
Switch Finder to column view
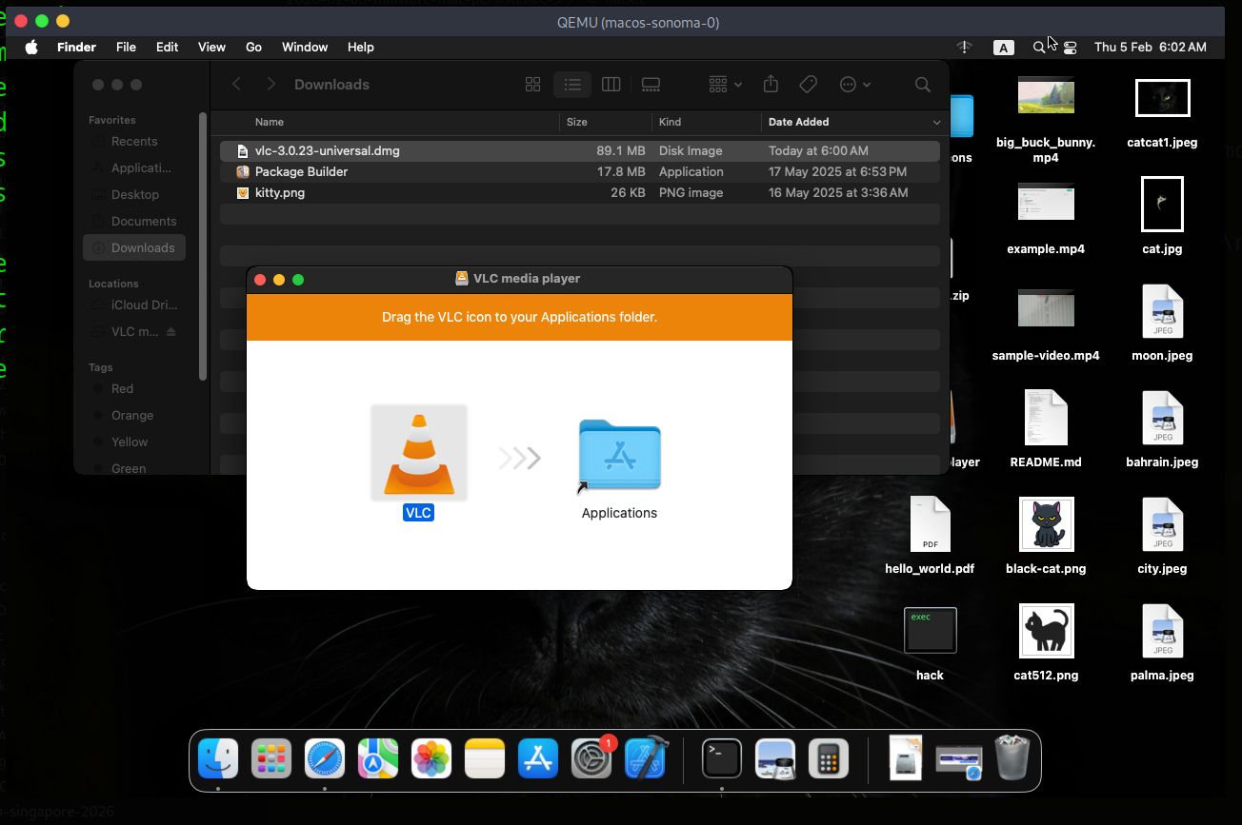coord(611,85)
